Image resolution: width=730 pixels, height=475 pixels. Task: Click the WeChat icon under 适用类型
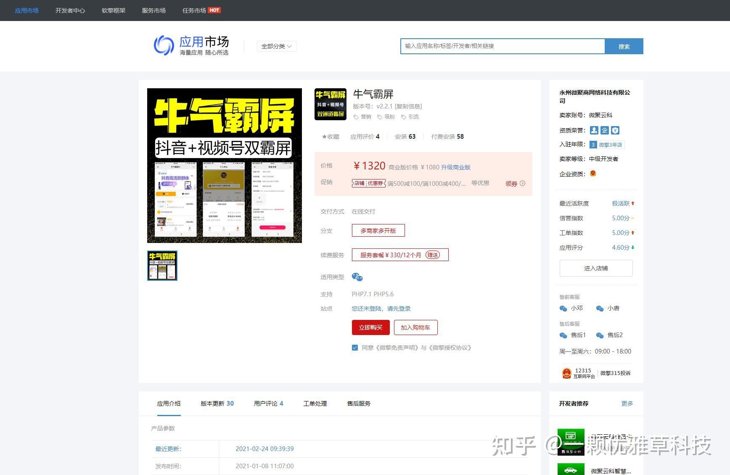point(357,277)
